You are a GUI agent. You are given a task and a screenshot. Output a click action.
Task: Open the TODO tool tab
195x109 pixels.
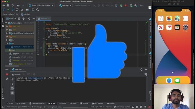pyautogui.click(x=73, y=104)
